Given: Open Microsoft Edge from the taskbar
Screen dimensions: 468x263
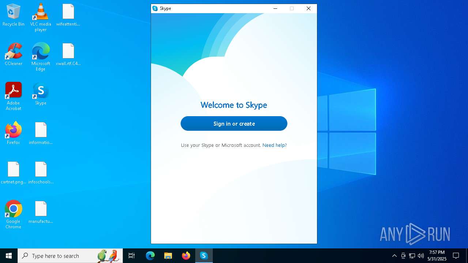Looking at the screenshot, I should tap(150, 256).
